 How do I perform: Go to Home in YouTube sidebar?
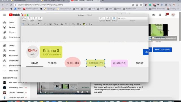click(11, 22)
